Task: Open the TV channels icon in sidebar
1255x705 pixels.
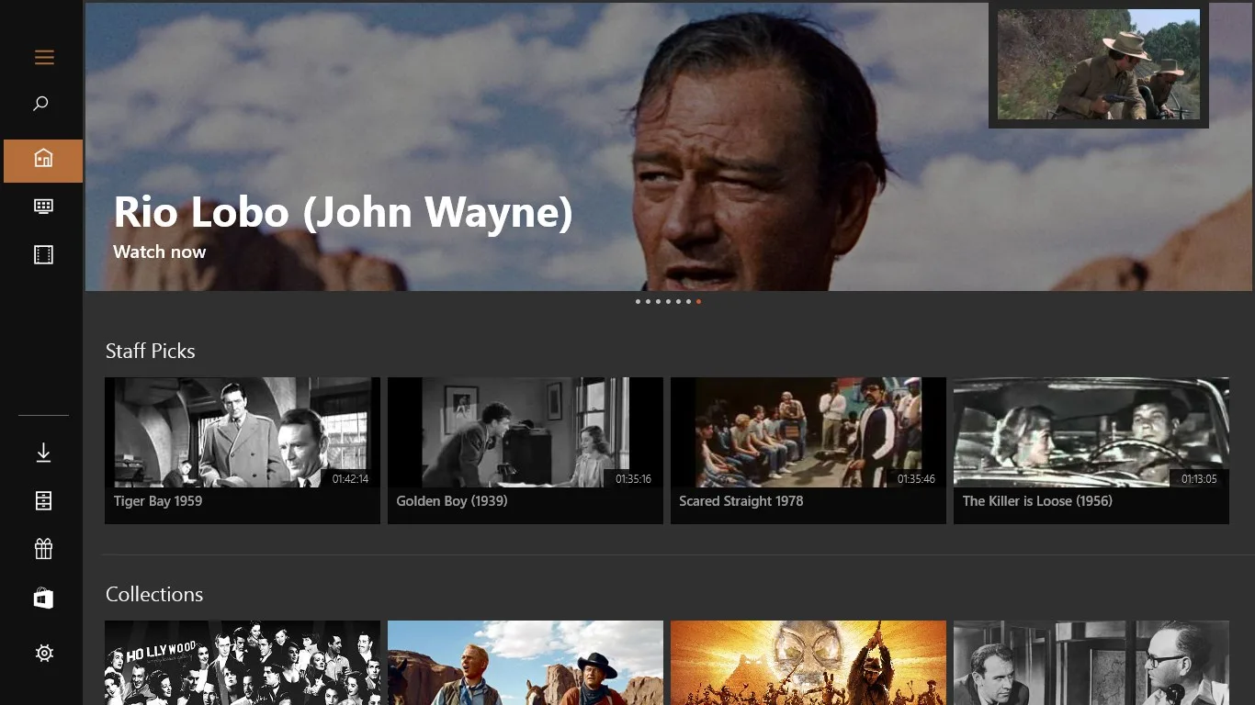Action: (x=43, y=207)
